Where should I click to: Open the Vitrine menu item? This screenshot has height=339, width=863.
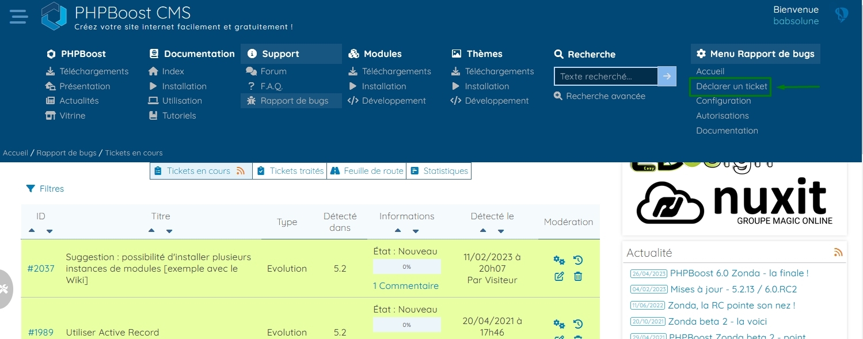tap(66, 116)
